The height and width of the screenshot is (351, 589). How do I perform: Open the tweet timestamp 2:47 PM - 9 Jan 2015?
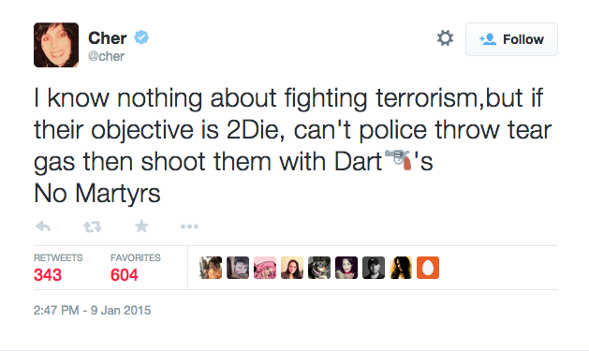92,310
